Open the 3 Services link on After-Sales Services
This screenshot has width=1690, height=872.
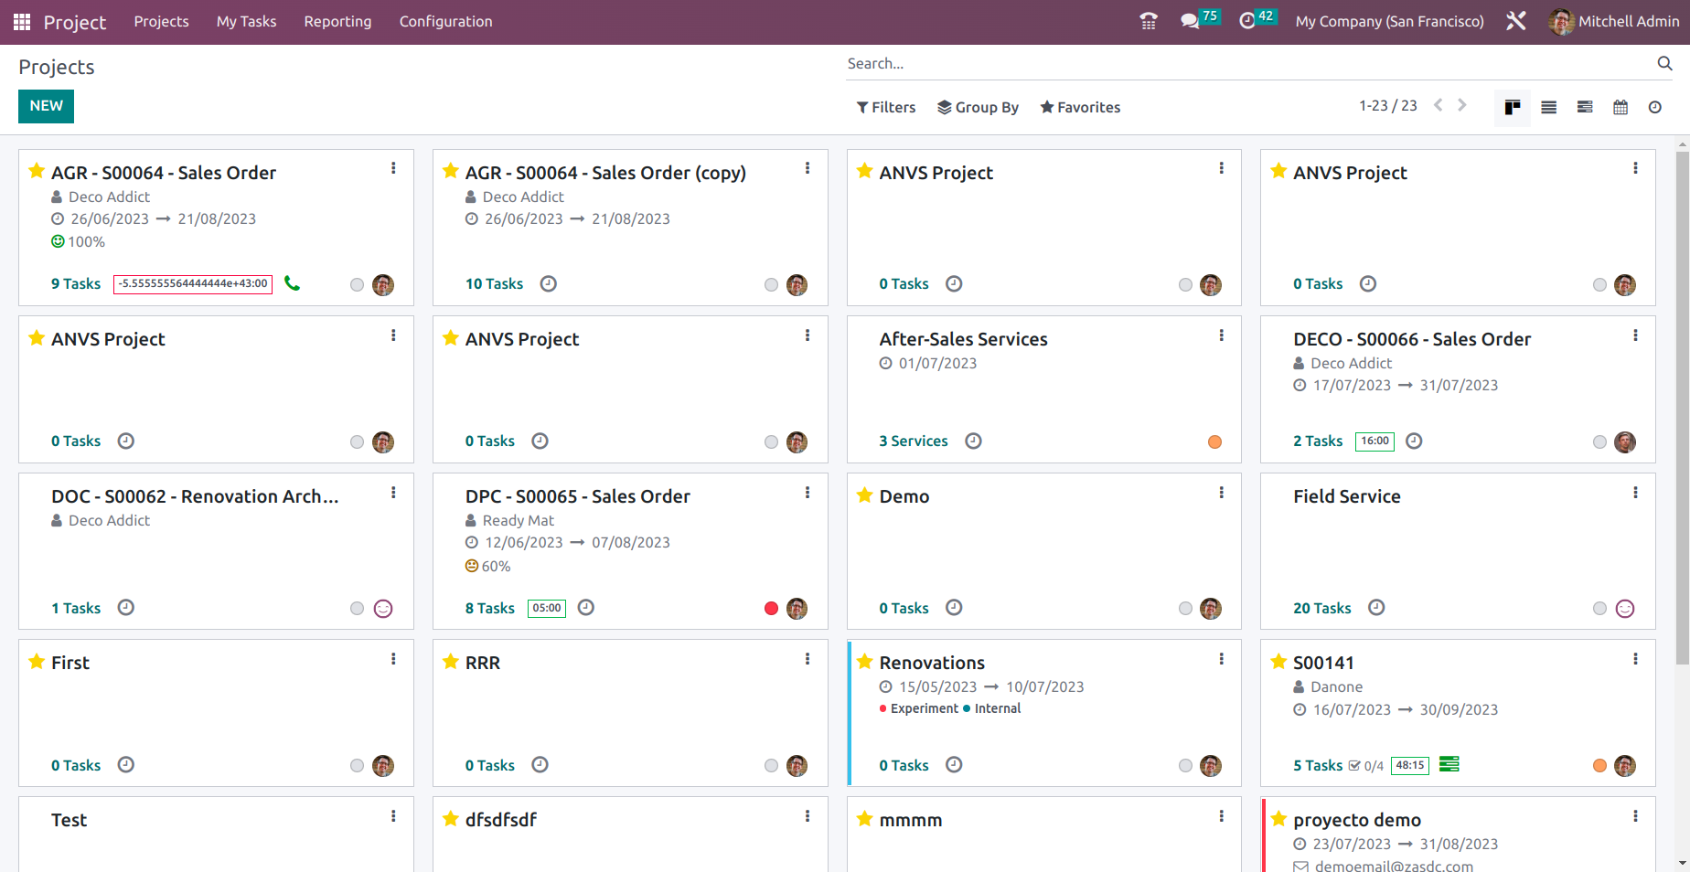point(913,441)
